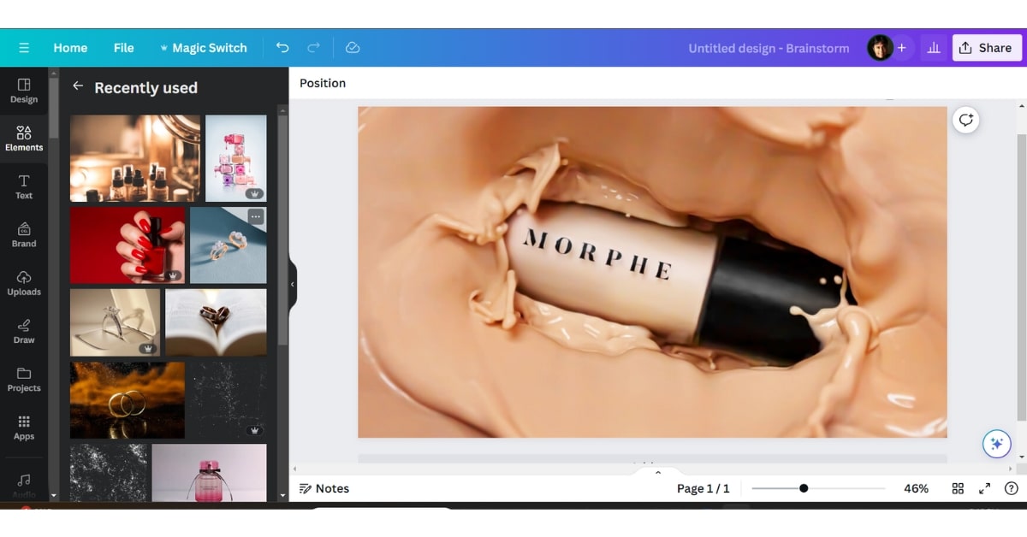Undo the last action
Viewport: 1027px width, 537px height.
[x=282, y=48]
